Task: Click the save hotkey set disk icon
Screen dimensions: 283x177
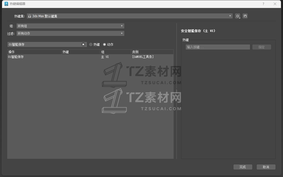Action: pos(245,16)
